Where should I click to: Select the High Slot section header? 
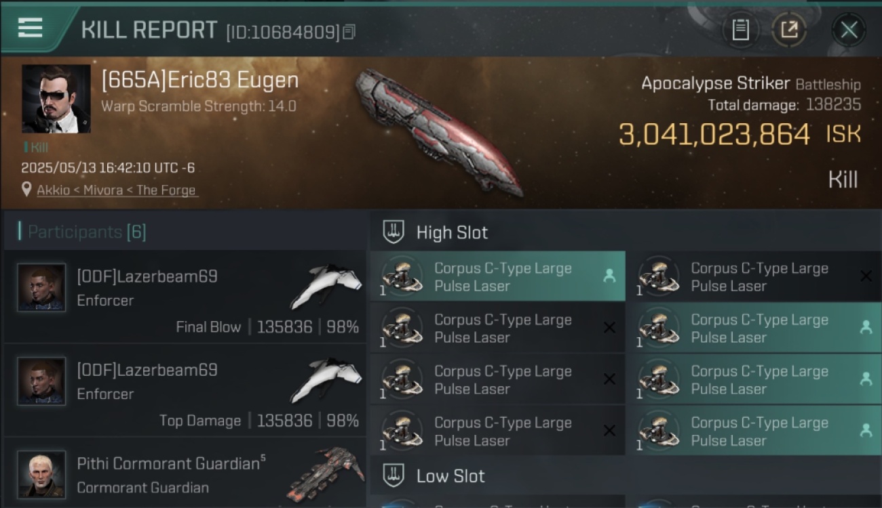click(626, 232)
